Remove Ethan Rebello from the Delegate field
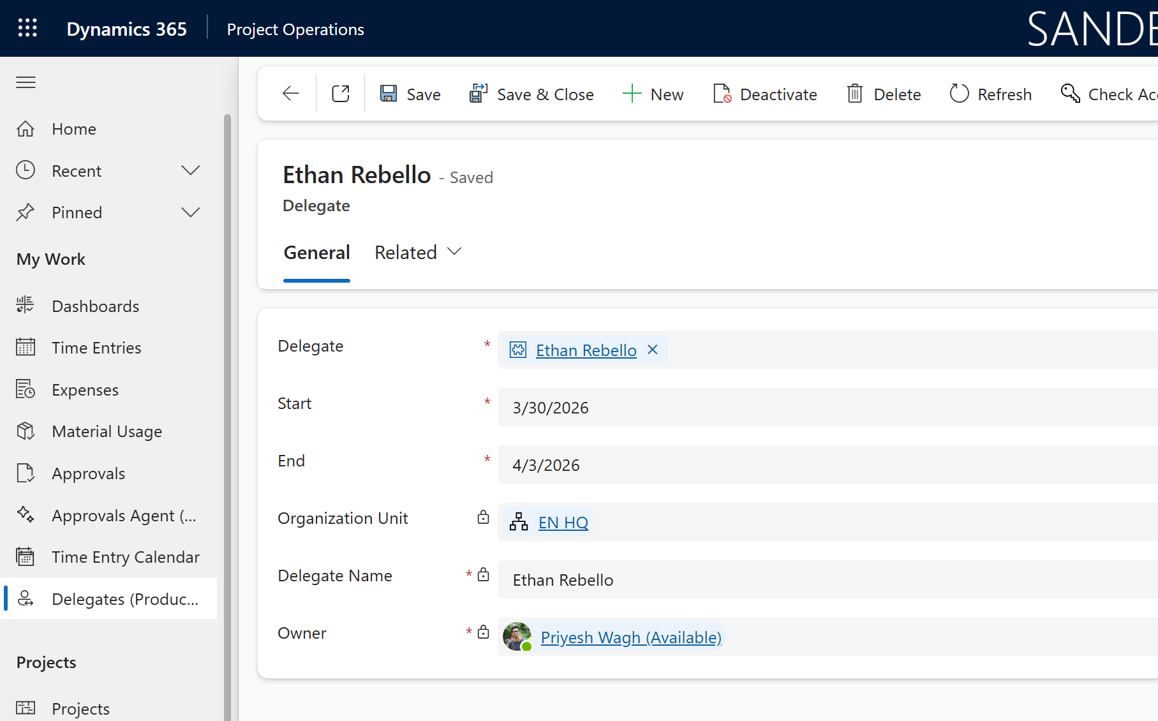 (x=651, y=350)
